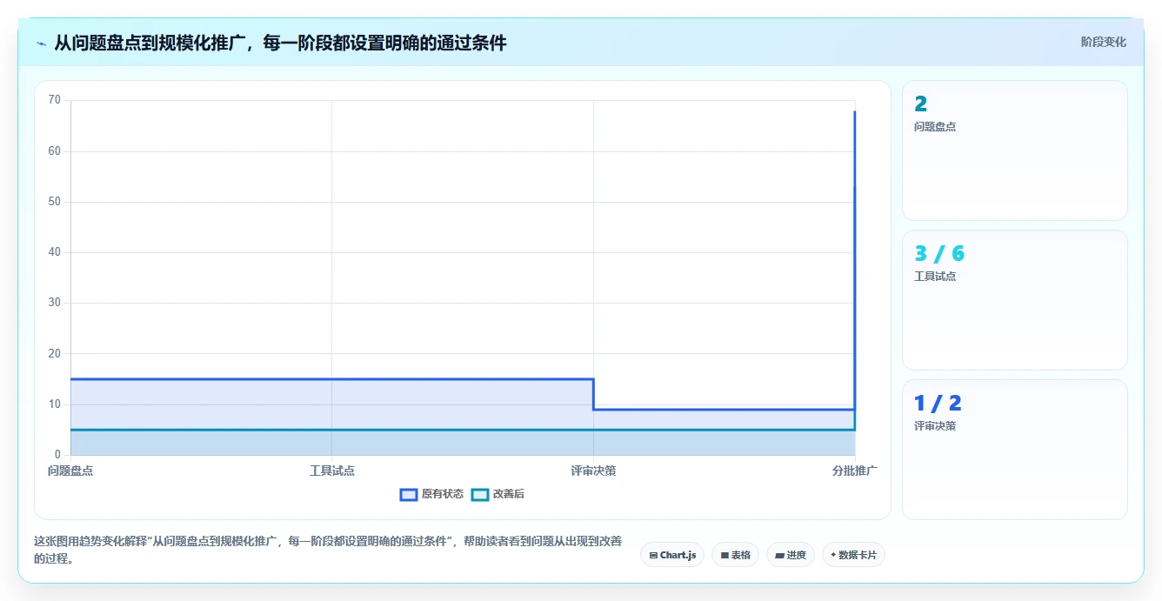
Task: Click the 问题盘点 x-axis label
Action: click(70, 471)
